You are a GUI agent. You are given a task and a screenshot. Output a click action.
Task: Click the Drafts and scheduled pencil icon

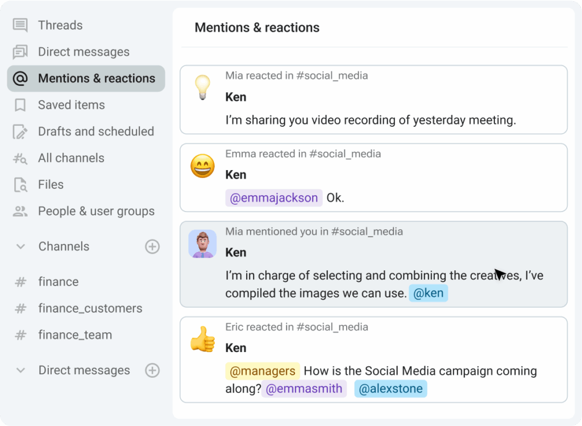click(20, 132)
